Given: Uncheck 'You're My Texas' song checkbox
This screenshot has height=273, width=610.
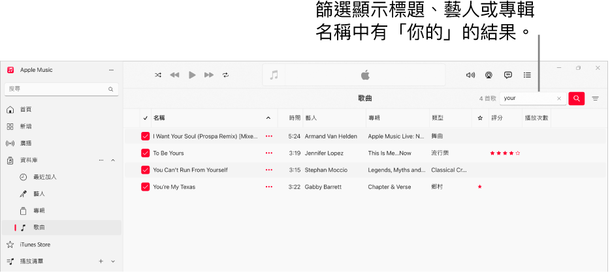Looking at the screenshot, I should [146, 187].
